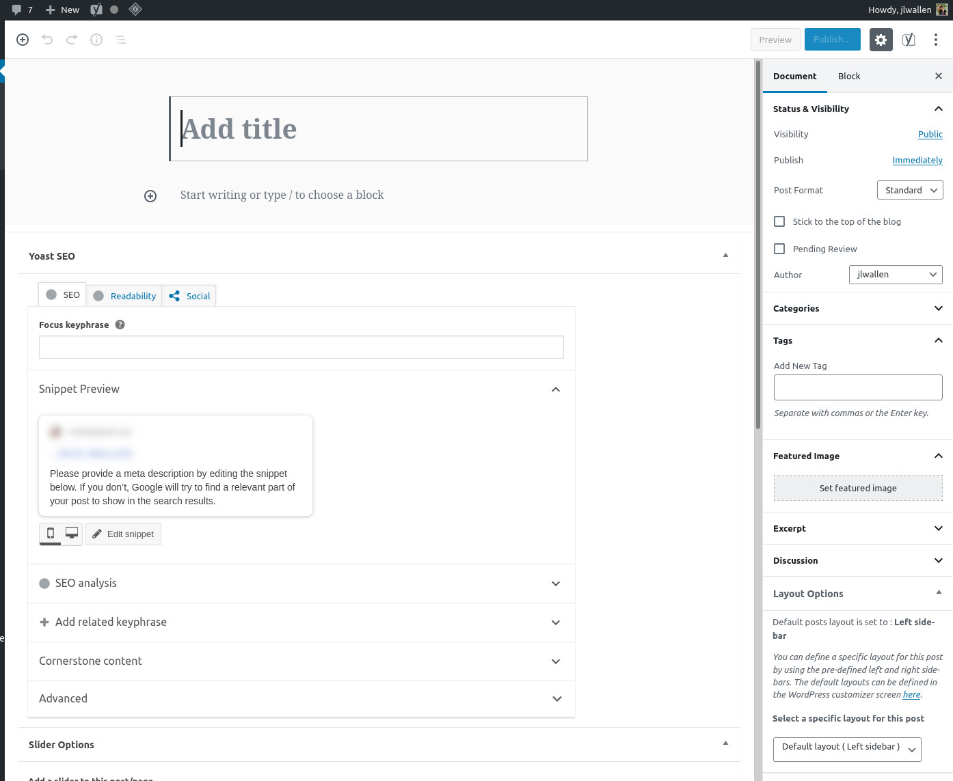The image size is (953, 781).
Task: Show content structure info icon
Action: point(96,40)
